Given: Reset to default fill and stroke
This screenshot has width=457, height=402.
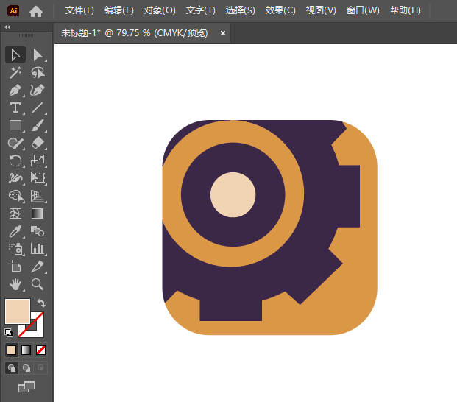Looking at the screenshot, I should tap(9, 332).
